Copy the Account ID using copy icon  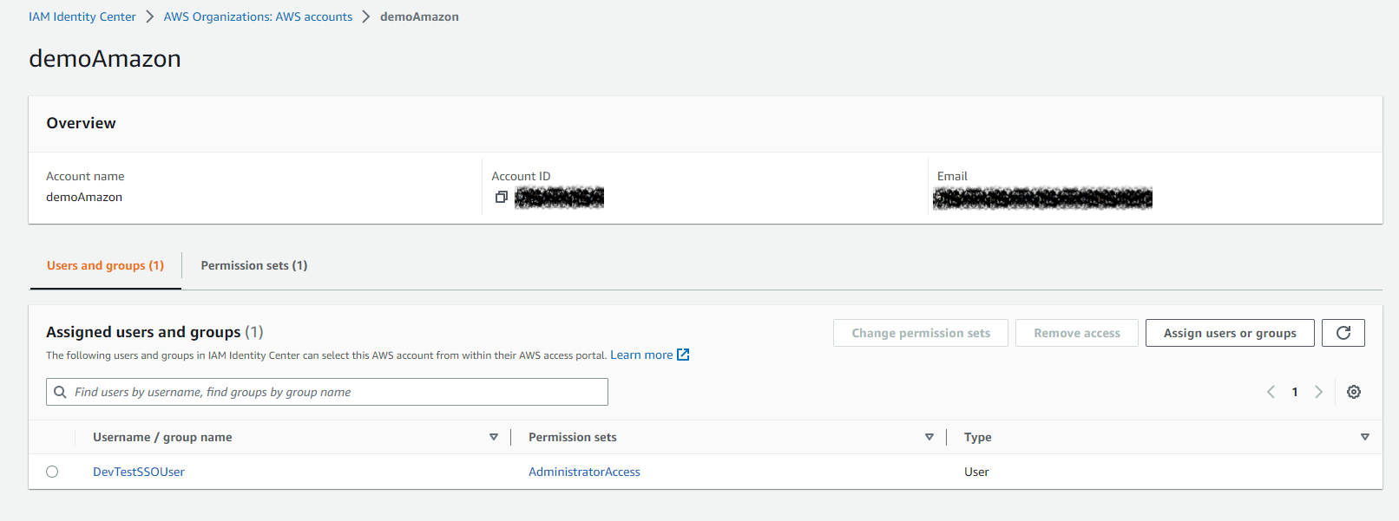pyautogui.click(x=501, y=197)
